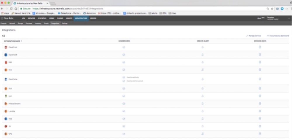
Task: Explore data for VPC icon
Action: point(260,134)
